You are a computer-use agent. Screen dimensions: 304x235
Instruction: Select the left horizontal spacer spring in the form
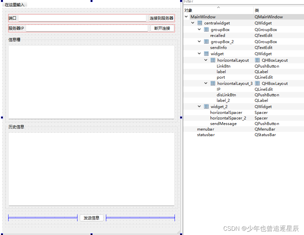click(42, 218)
